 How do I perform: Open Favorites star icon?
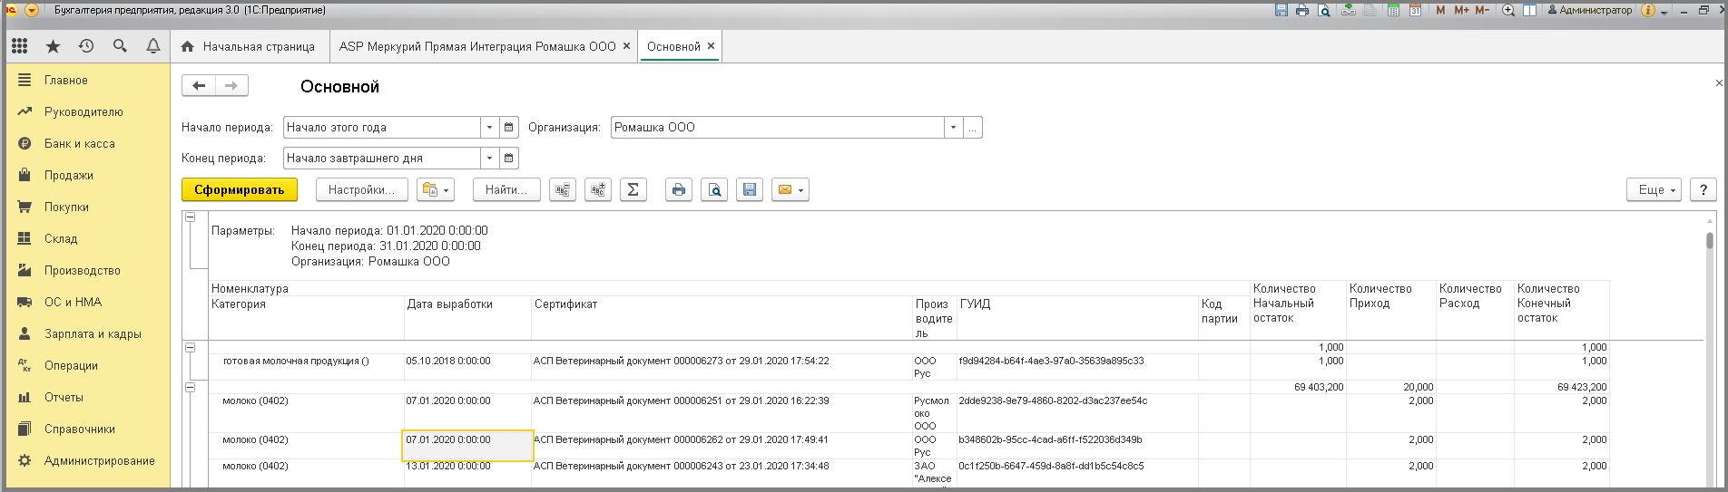coord(54,45)
